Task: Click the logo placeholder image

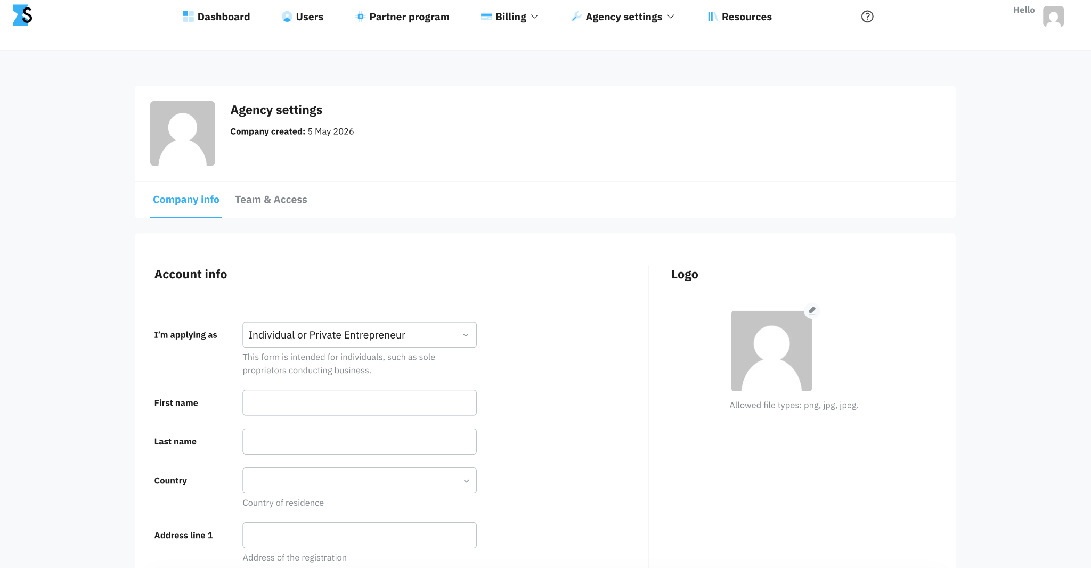Action: tap(771, 351)
